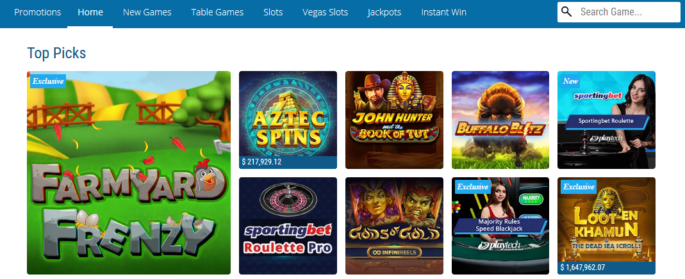This screenshot has height=279, width=685.
Task: View the Jackpots tab
Action: 384,12
